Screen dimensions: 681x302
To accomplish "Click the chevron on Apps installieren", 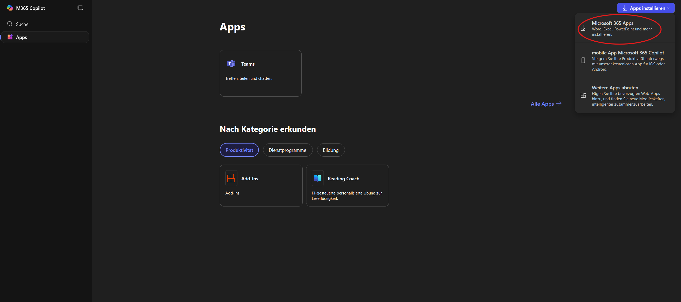I will (669, 8).
